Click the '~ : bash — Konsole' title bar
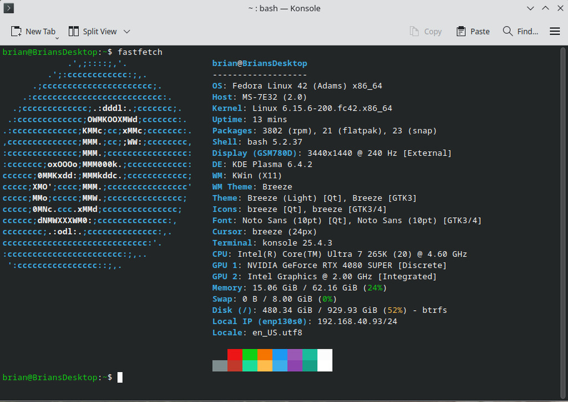Screen dimensions: 568x402 (284, 8)
